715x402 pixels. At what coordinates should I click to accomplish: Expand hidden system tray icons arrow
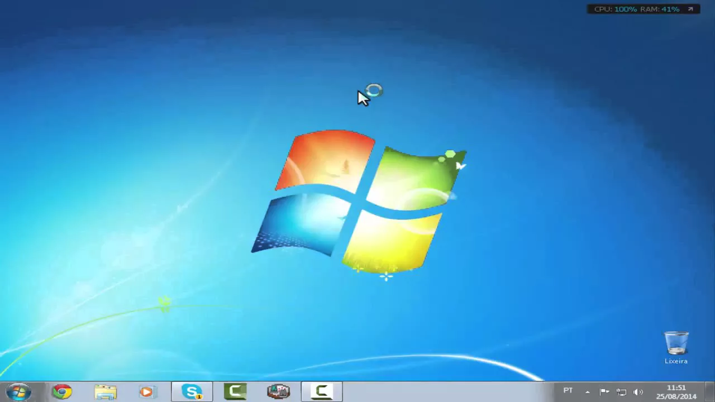click(x=587, y=392)
